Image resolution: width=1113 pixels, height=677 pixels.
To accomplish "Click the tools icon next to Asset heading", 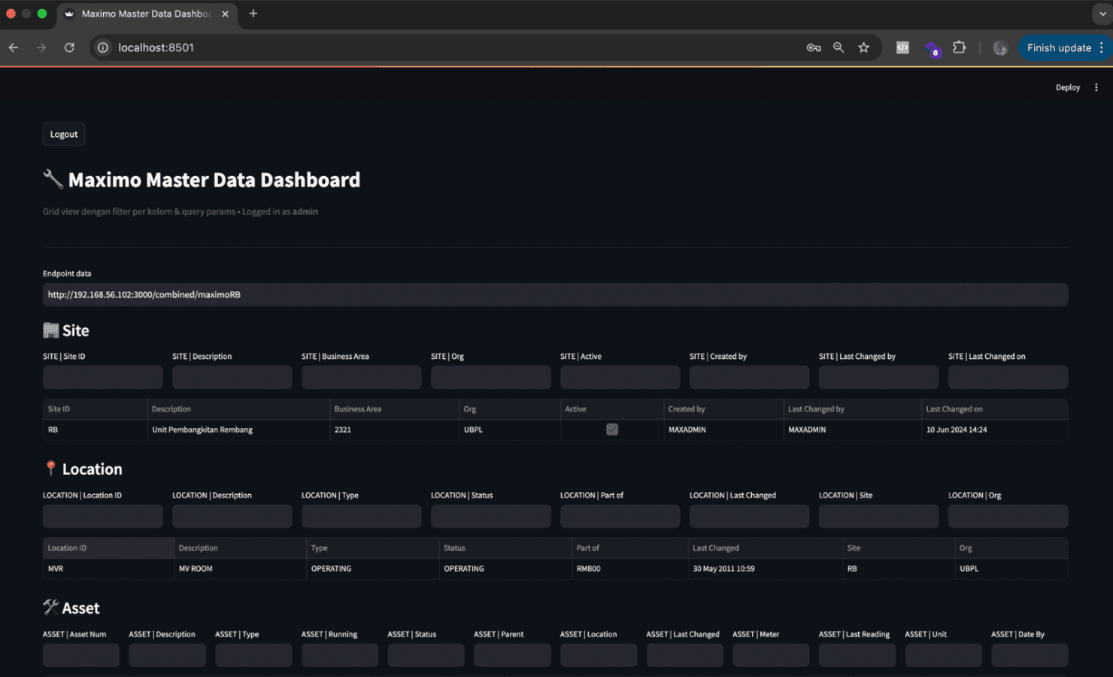I will click(x=51, y=607).
